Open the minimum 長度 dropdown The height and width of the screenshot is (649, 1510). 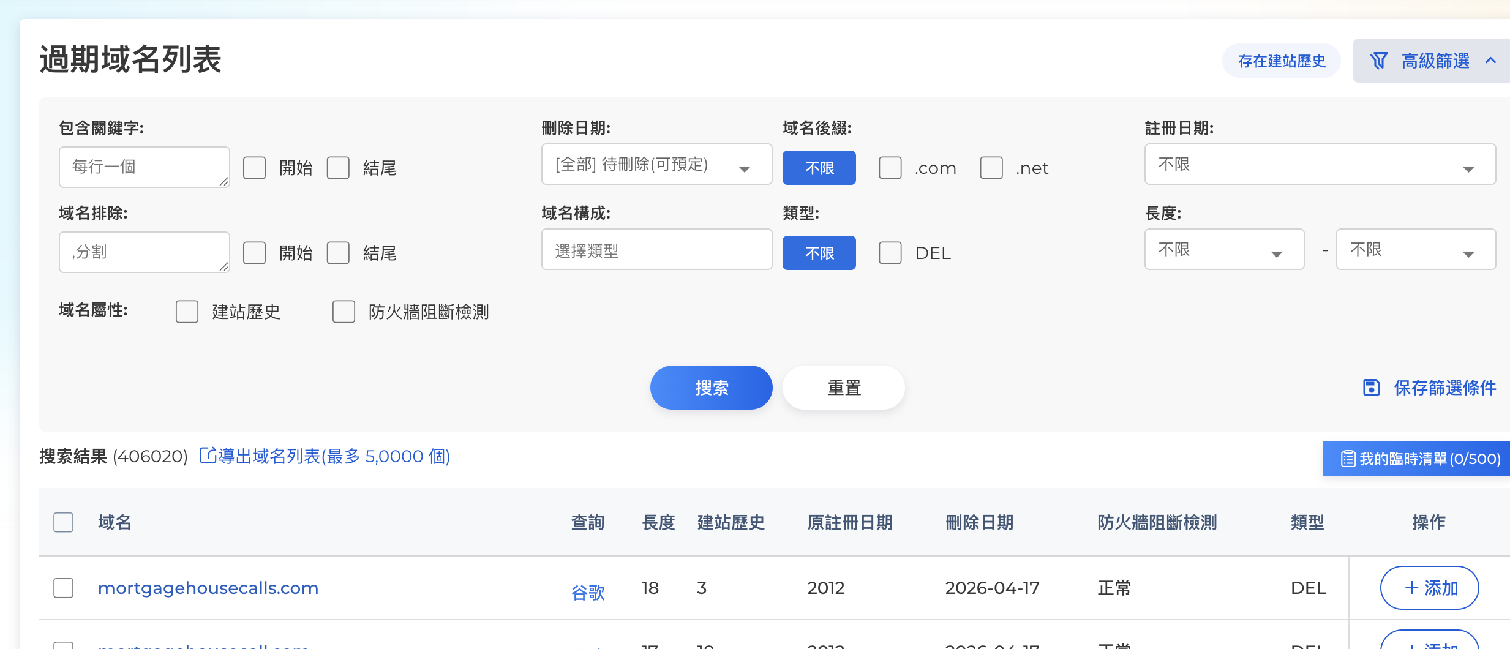coord(1224,249)
